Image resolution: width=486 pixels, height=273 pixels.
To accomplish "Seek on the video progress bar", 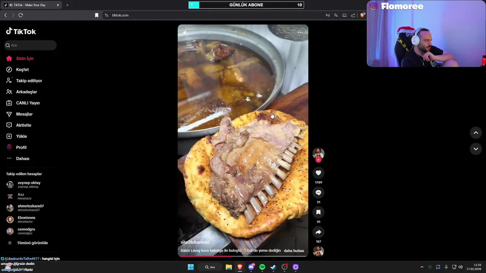I will [x=243, y=256].
